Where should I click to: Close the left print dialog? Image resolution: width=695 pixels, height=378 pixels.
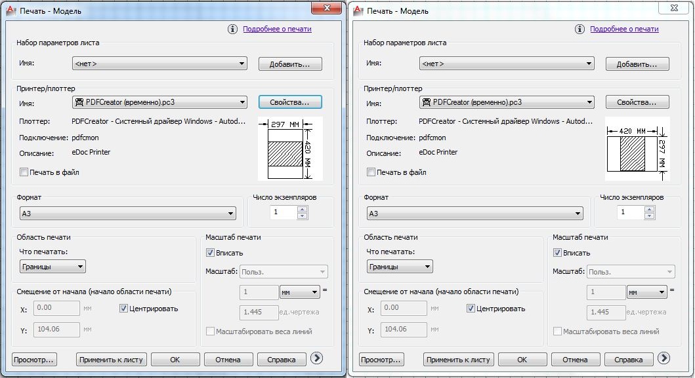(x=327, y=7)
